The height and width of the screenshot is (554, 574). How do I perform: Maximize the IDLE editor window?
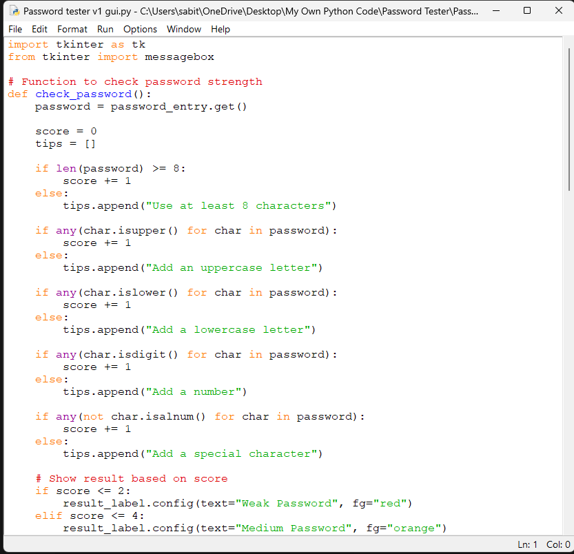click(x=527, y=11)
